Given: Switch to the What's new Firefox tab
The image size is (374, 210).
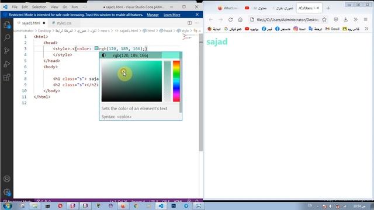Looking at the screenshot, I should [x=227, y=8].
